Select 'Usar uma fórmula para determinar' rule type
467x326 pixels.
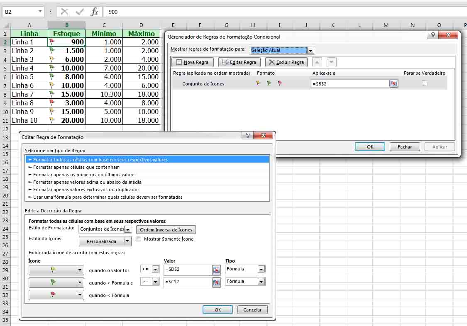point(147,197)
